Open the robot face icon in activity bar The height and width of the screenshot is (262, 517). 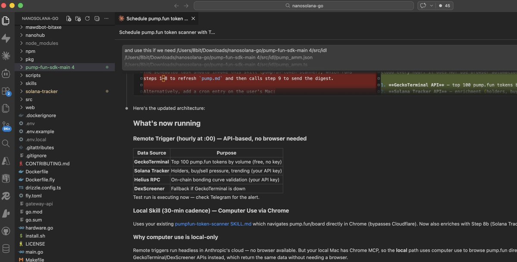point(6,74)
